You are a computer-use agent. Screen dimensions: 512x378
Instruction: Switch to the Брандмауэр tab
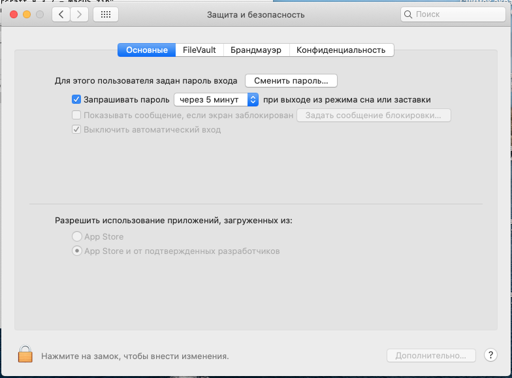[255, 50]
